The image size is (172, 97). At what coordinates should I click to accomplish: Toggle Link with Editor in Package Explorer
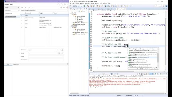[x=81, y=11]
